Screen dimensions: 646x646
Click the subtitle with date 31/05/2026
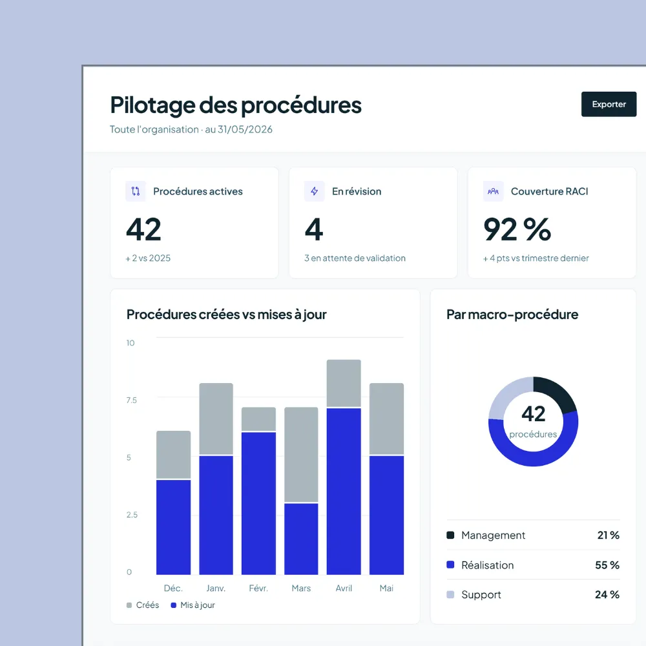pyautogui.click(x=191, y=129)
